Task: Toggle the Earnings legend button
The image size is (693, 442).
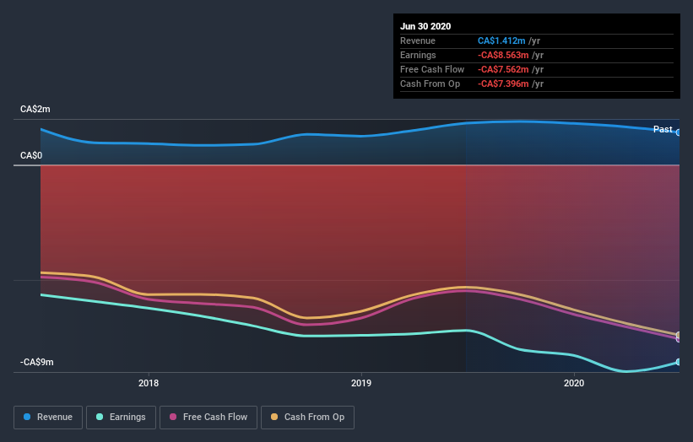Action: [121, 418]
